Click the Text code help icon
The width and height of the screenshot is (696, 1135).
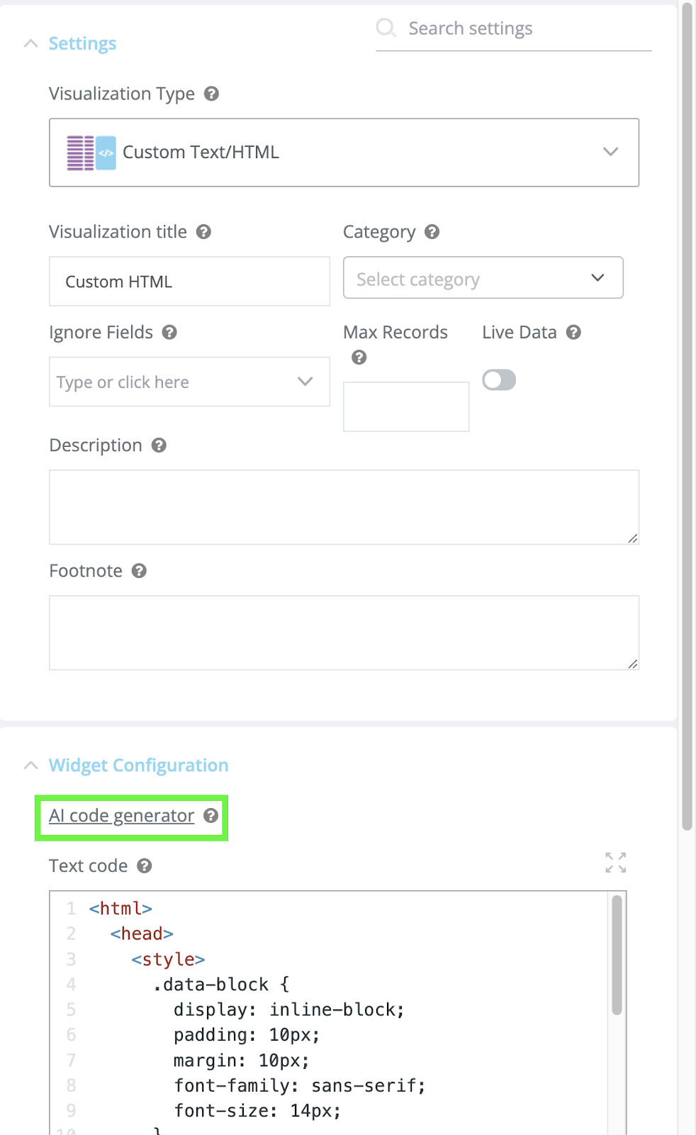[145, 865]
